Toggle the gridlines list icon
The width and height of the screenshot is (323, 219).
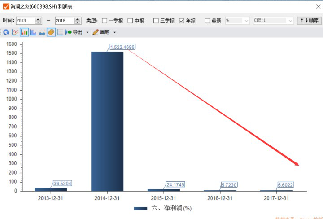[x=60, y=32]
